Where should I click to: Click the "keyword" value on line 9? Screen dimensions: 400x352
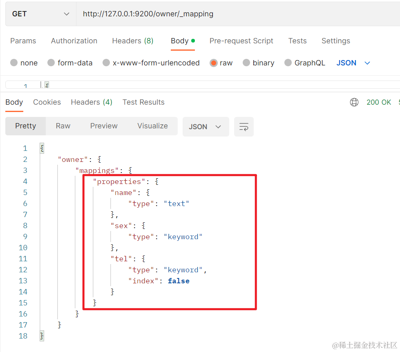pos(183,237)
